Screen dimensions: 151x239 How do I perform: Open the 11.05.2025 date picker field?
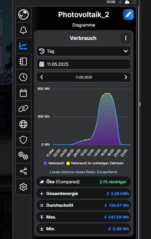pos(84,64)
